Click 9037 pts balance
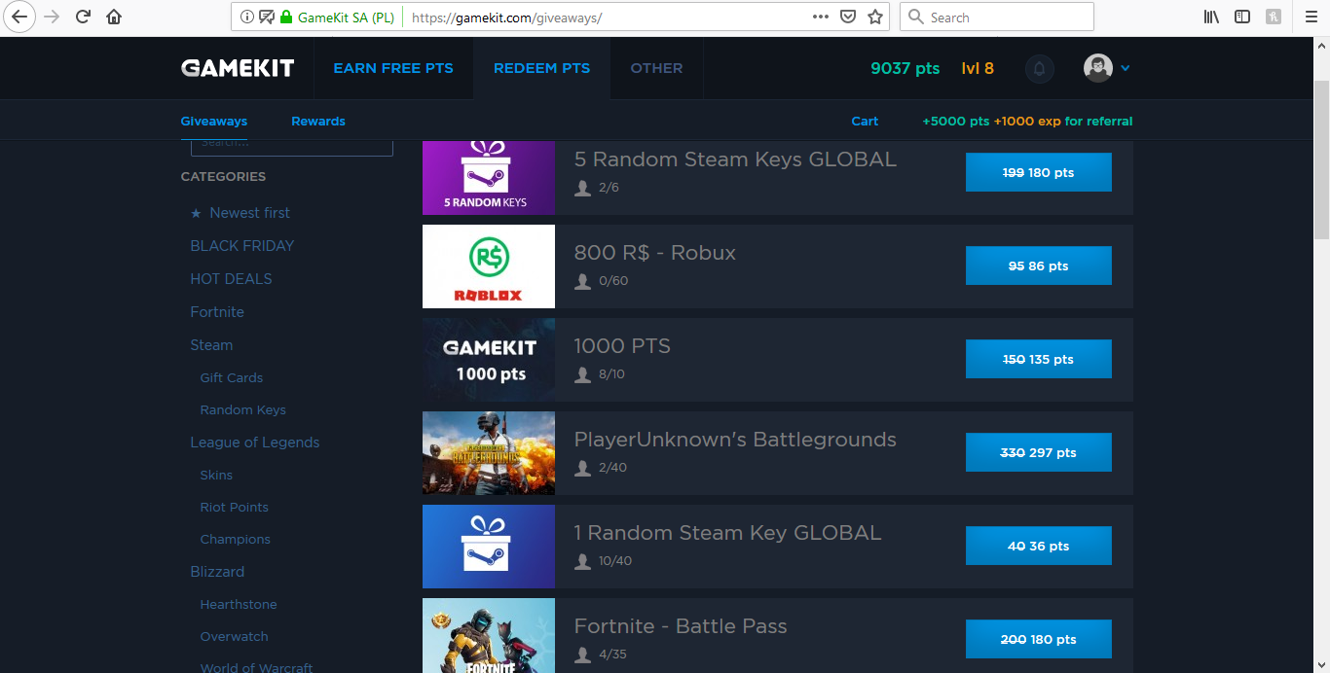The image size is (1330, 673). [x=905, y=68]
